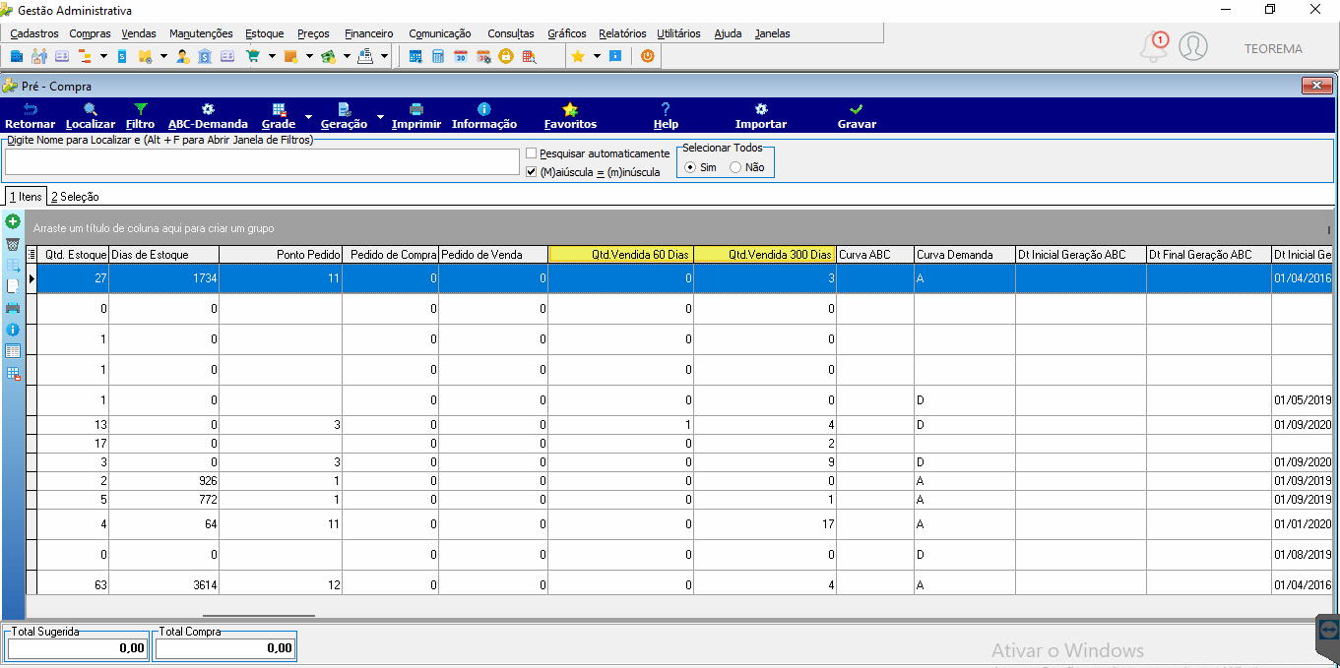Viewport: 1340px width, 668px height.
Task: Enable Pesquisar automaticamente checkbox
Action: (532, 153)
